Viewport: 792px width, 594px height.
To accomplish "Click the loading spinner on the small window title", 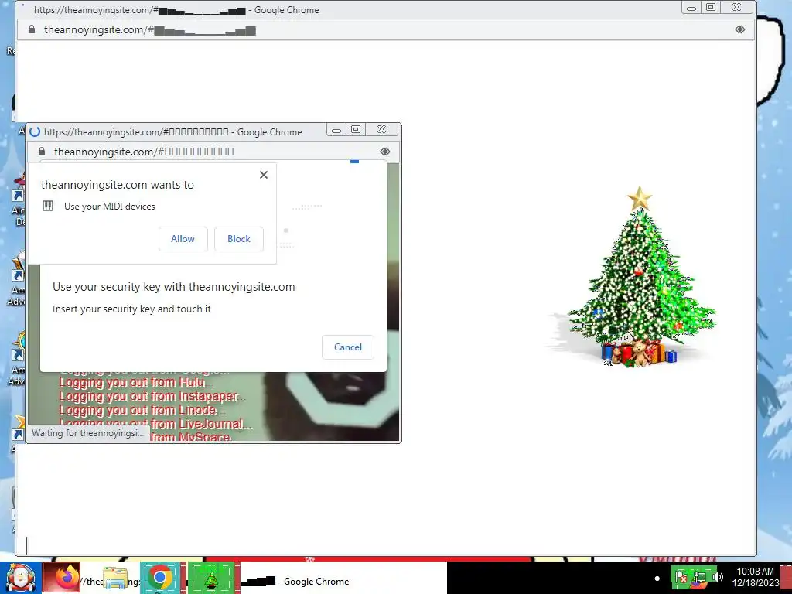I will click(x=35, y=131).
